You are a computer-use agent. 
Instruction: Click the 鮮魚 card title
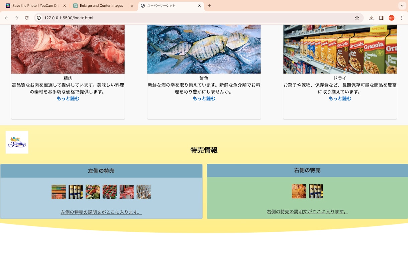[204, 78]
